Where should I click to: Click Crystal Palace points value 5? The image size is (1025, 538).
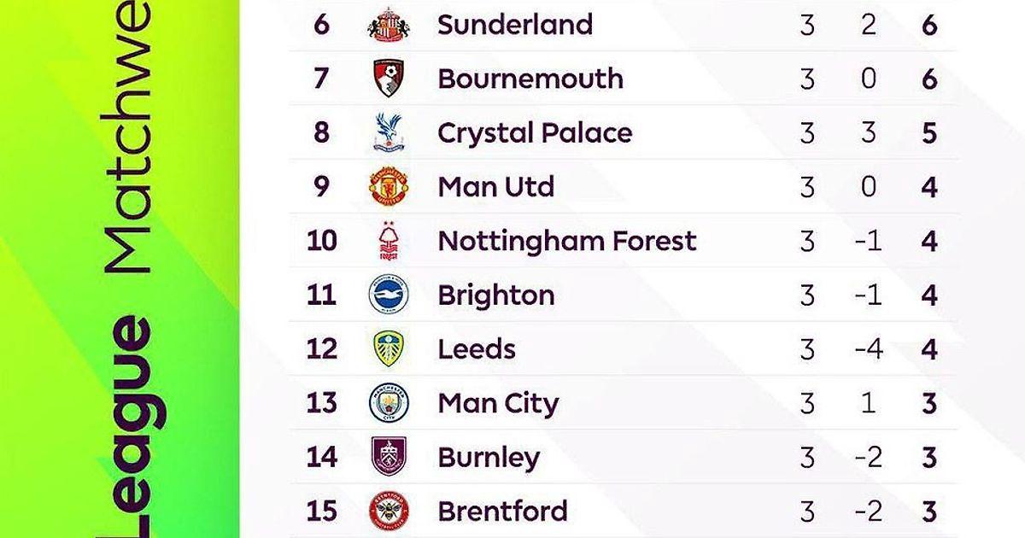pyautogui.click(x=929, y=133)
